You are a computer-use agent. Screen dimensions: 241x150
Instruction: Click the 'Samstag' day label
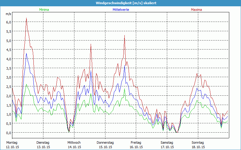167,143
